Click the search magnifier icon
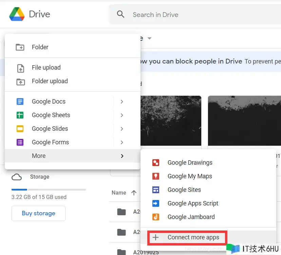The width and height of the screenshot is (281, 255). [x=120, y=14]
